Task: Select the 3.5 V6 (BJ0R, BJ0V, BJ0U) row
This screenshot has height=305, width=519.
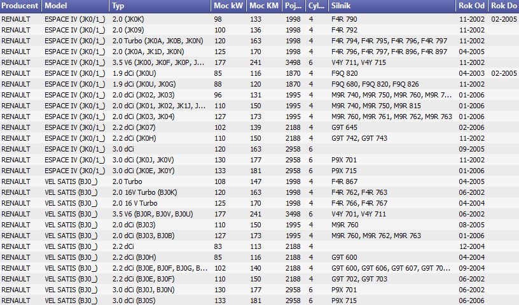Action: (x=259, y=214)
